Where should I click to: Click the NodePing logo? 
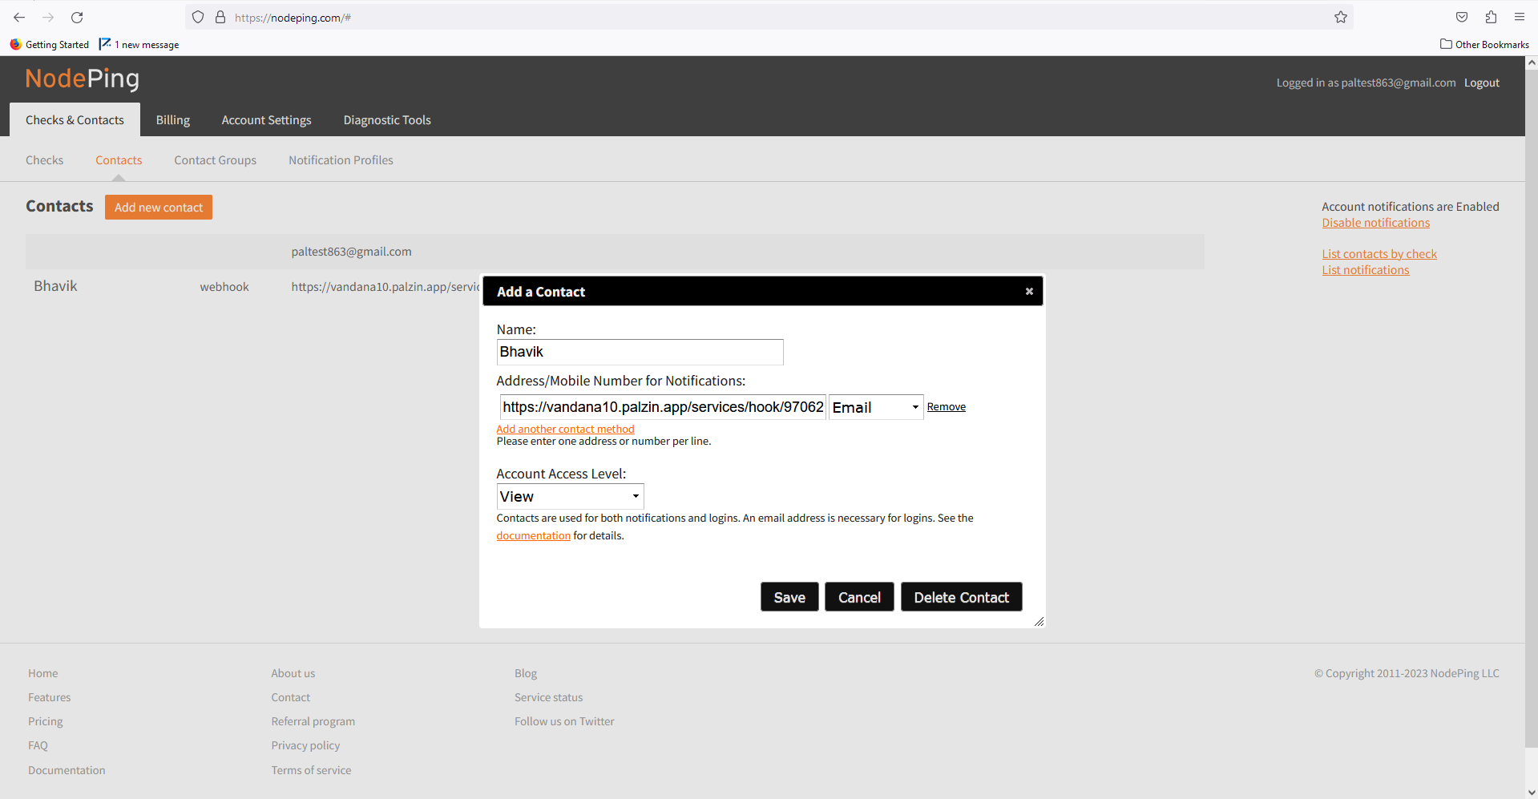point(83,79)
